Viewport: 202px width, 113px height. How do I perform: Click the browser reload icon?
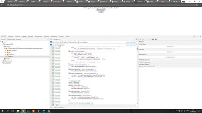click(x=8, y=5)
